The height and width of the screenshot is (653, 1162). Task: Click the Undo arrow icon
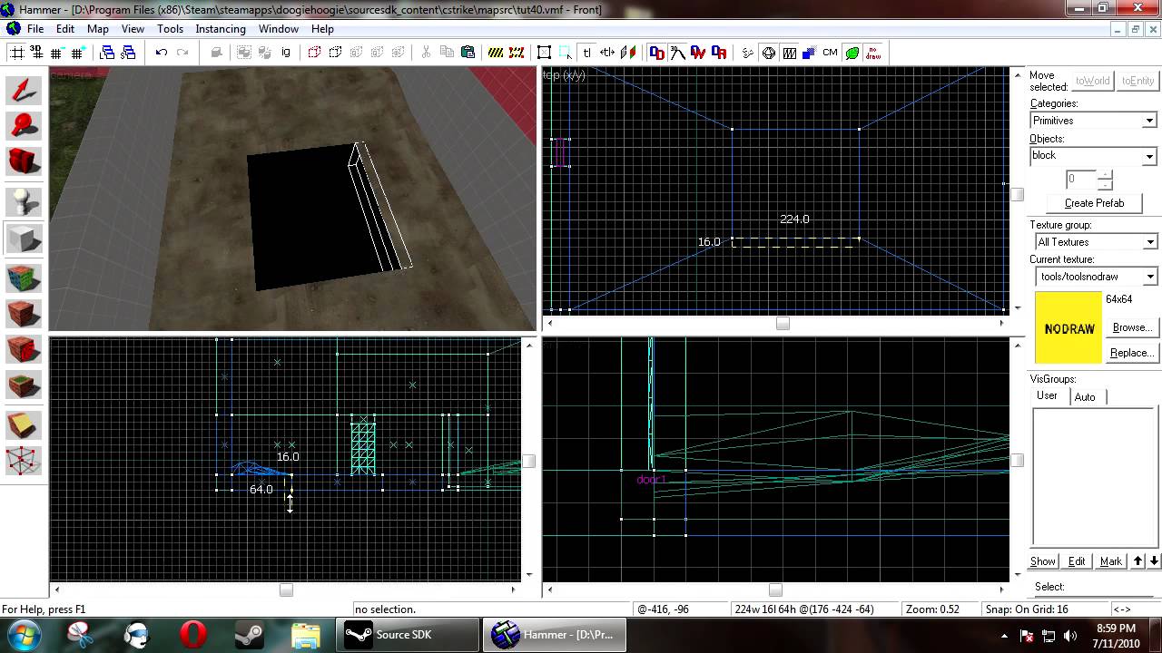coord(162,53)
